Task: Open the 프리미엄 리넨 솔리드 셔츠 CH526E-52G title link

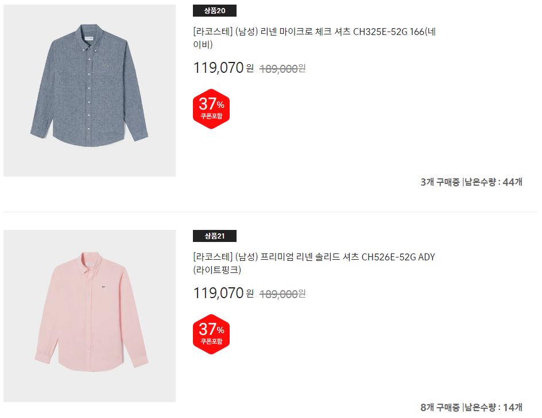Action: (x=314, y=263)
